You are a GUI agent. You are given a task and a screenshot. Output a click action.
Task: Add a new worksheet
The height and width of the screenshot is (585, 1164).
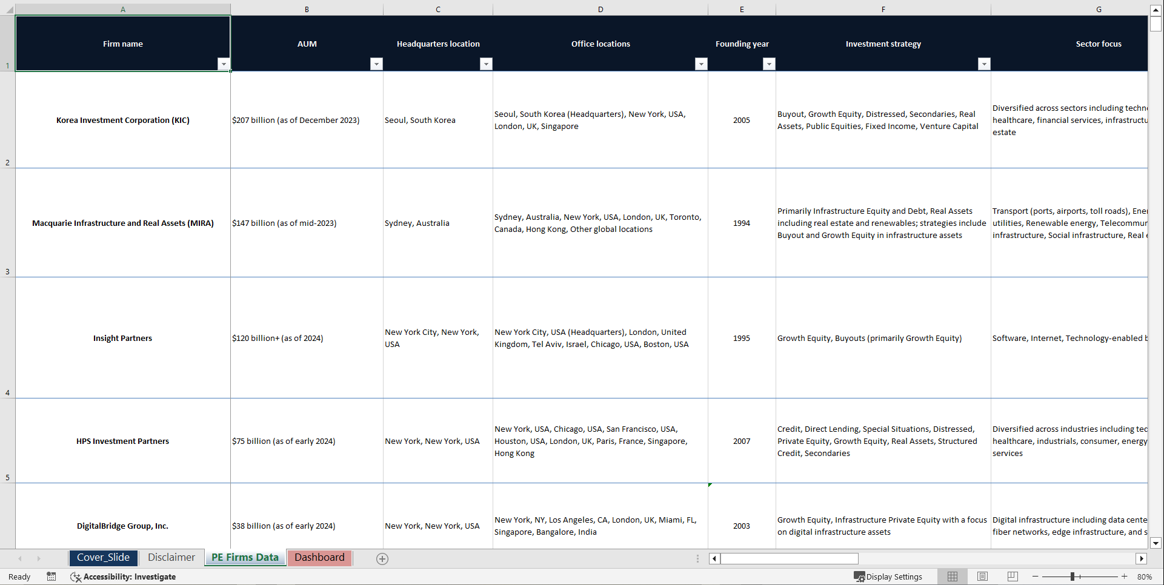pyautogui.click(x=382, y=558)
